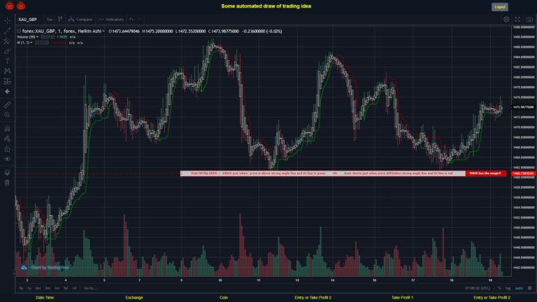Select the brush drawing tool
537x302 pixels.
(7, 51)
